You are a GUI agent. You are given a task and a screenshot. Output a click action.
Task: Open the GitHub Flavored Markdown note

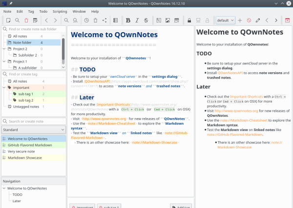coord(34,145)
